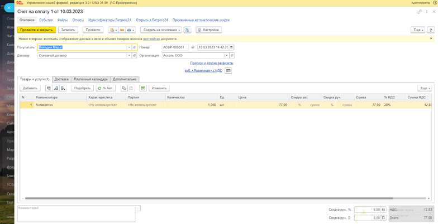This screenshot has width=438, height=224.
Task: Open the calculator for Скидка руч. %
Action: (383, 210)
